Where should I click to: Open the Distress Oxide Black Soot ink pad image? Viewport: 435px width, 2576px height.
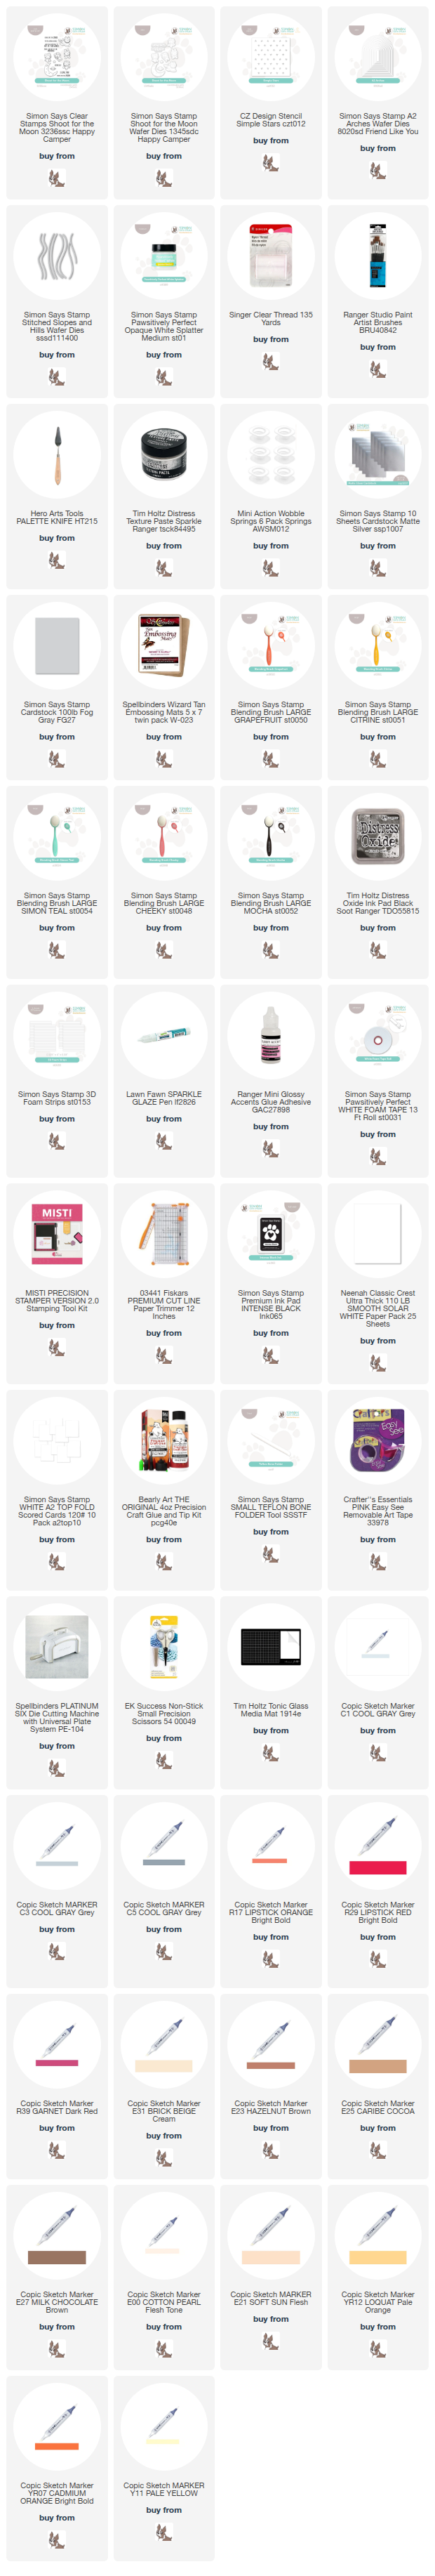[x=377, y=836]
